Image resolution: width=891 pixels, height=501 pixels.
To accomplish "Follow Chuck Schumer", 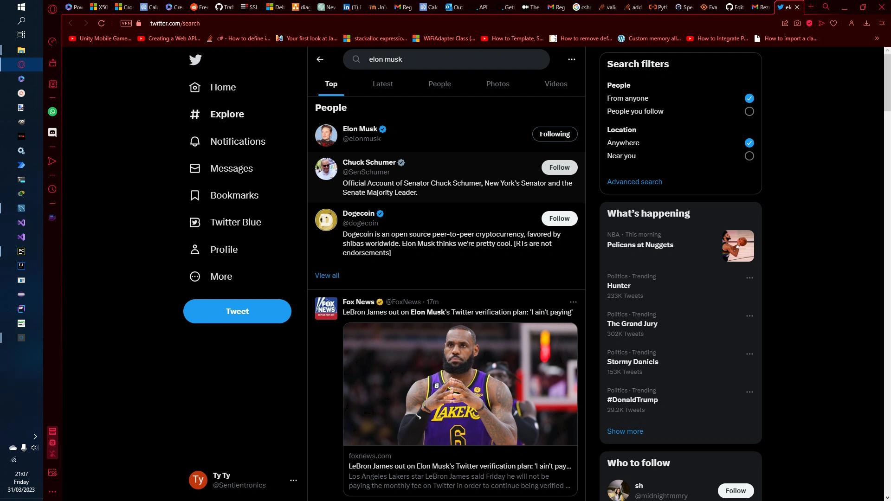I will click(x=559, y=167).
